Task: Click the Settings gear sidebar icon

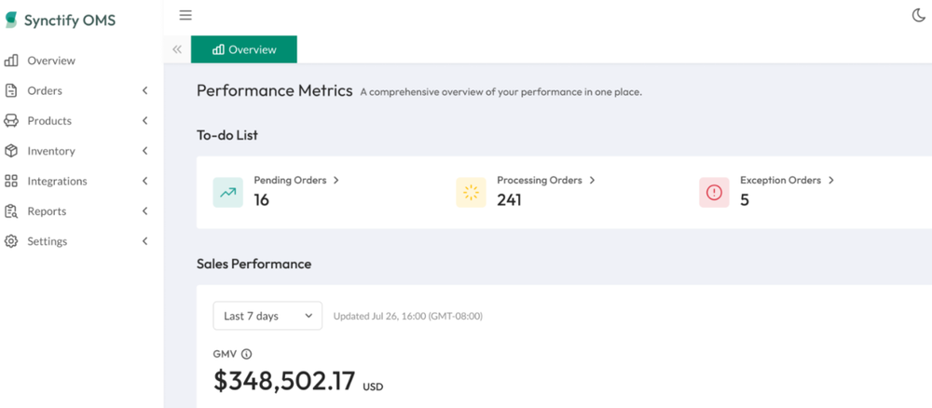Action: 10,241
